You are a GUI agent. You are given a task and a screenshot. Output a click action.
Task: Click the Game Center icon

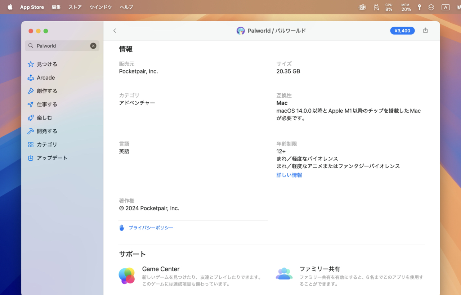[127, 276]
